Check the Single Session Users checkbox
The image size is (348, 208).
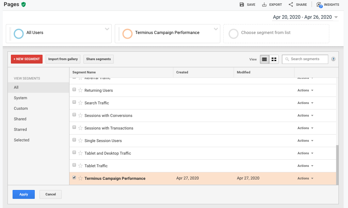pos(74,140)
